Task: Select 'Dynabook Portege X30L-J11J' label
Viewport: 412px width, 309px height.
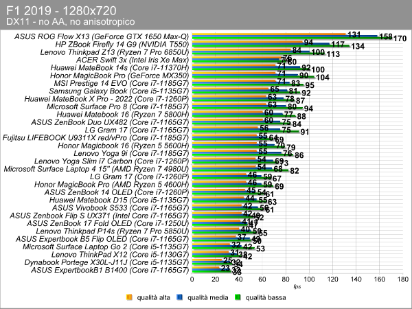Action: click(x=106, y=262)
